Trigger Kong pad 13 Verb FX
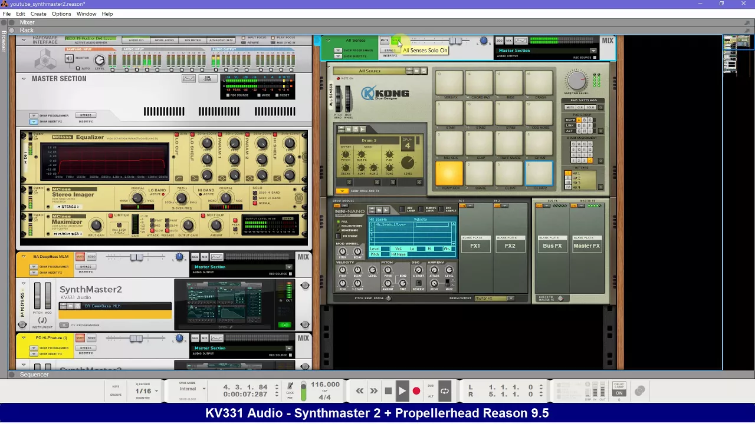Image resolution: width=755 pixels, height=424 pixels. coord(449,82)
